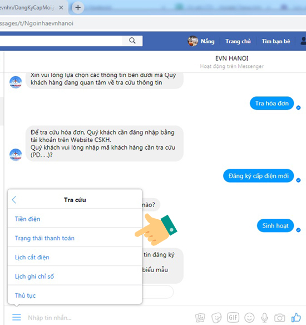Screen dimensions: 306x325
Task: Click the EVN HANOI conversation title
Action: 231,58
